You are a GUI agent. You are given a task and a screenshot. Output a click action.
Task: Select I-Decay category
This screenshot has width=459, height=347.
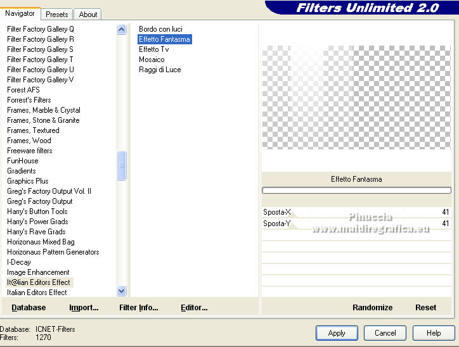coord(19,262)
